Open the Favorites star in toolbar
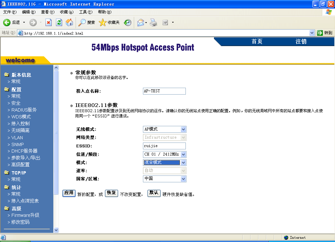This screenshot has width=335, height=242. [x=103, y=23]
